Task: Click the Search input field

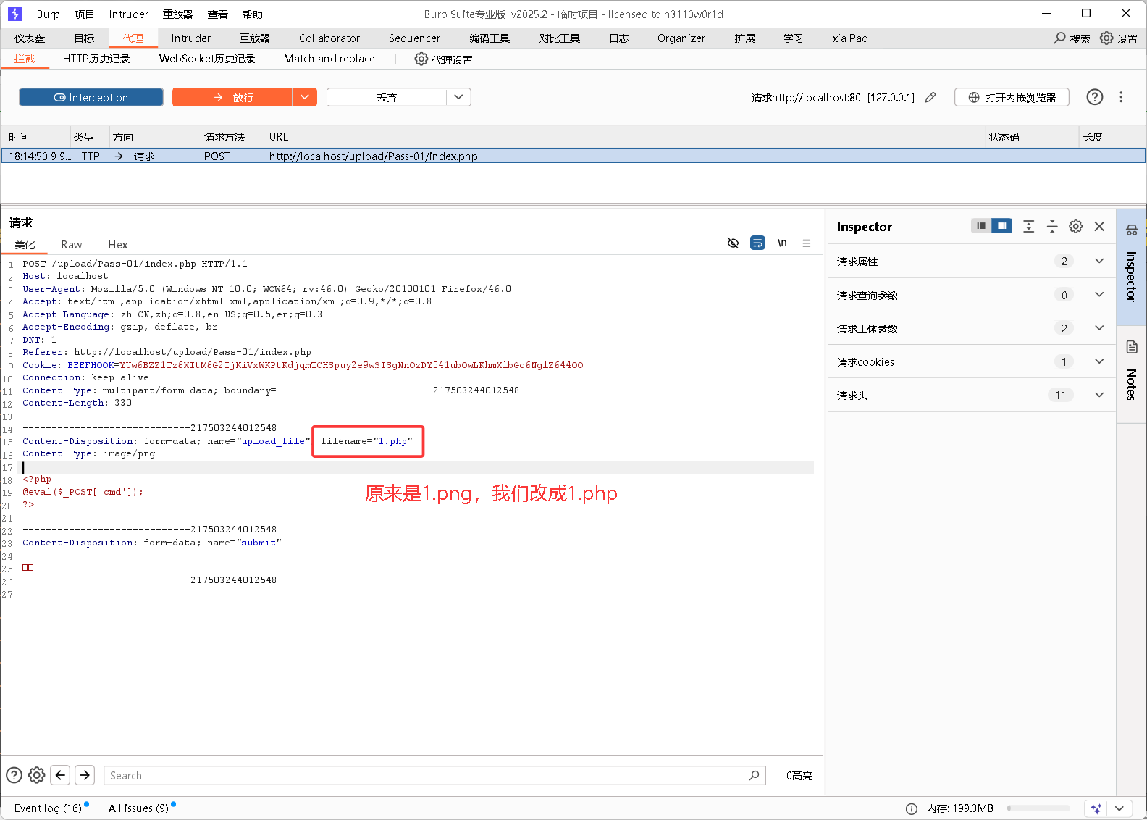Action: [x=434, y=775]
